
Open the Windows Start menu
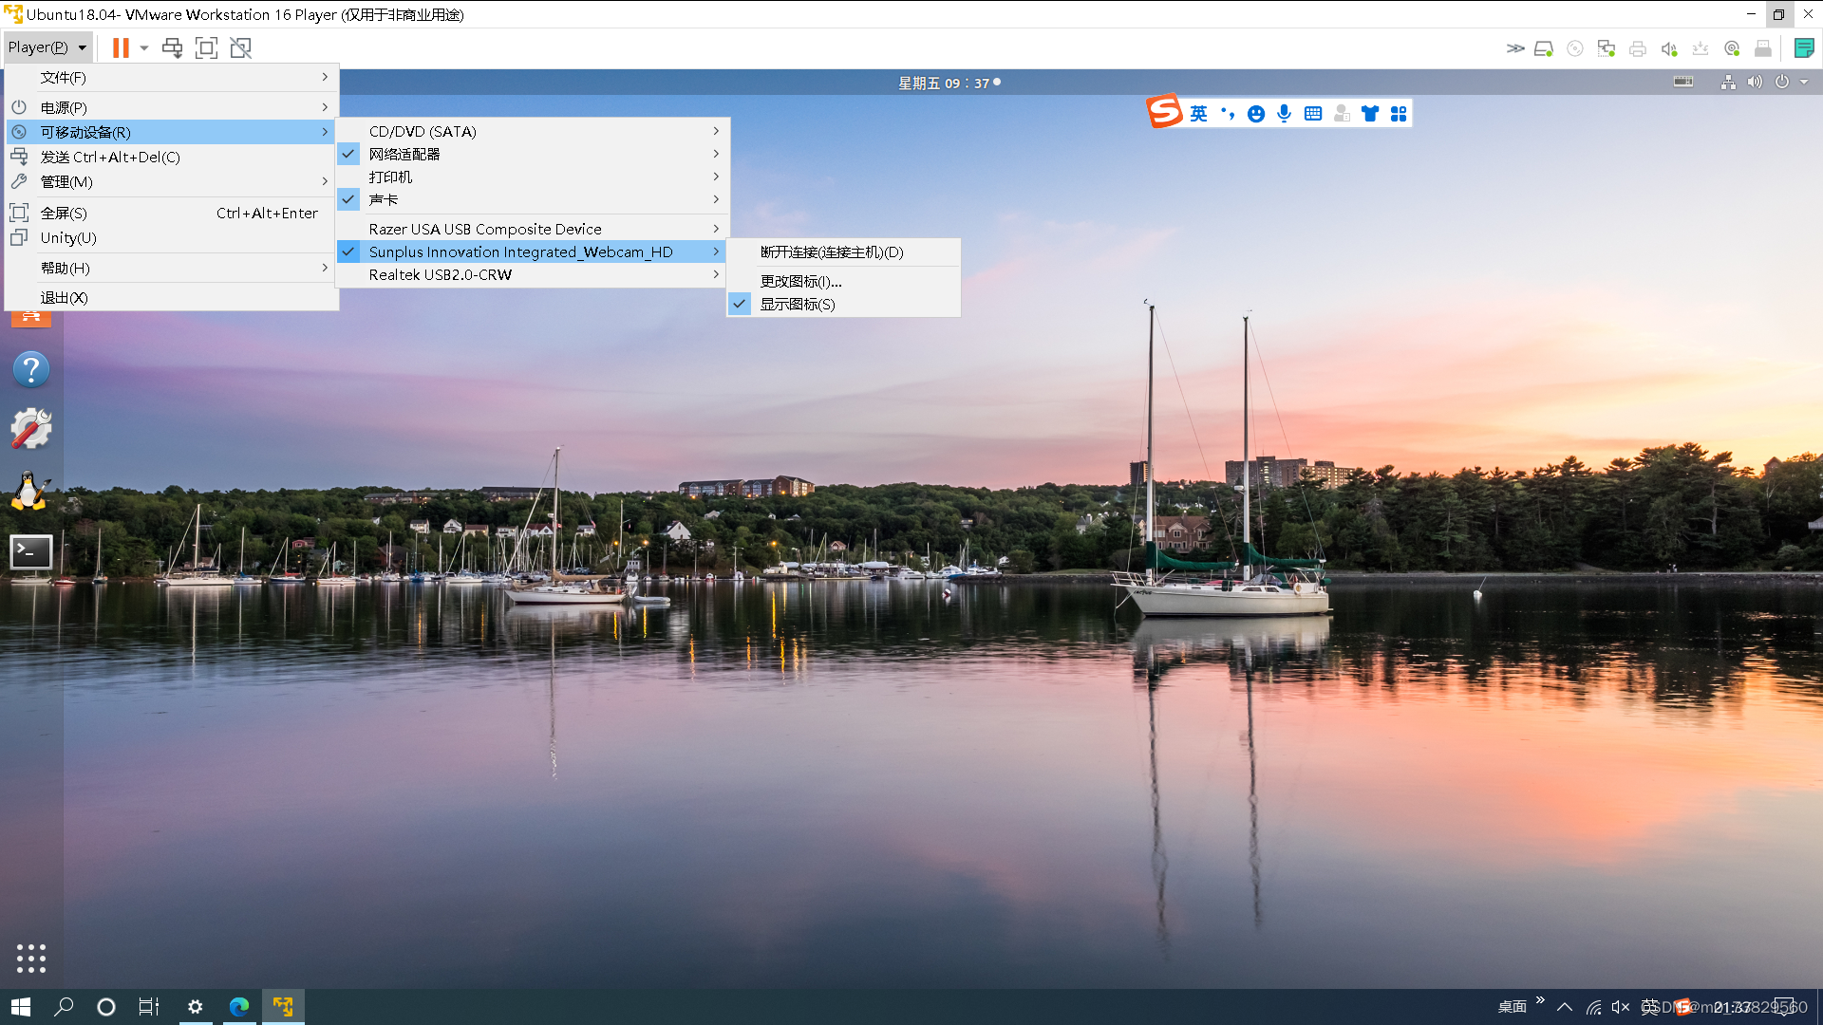(21, 1007)
